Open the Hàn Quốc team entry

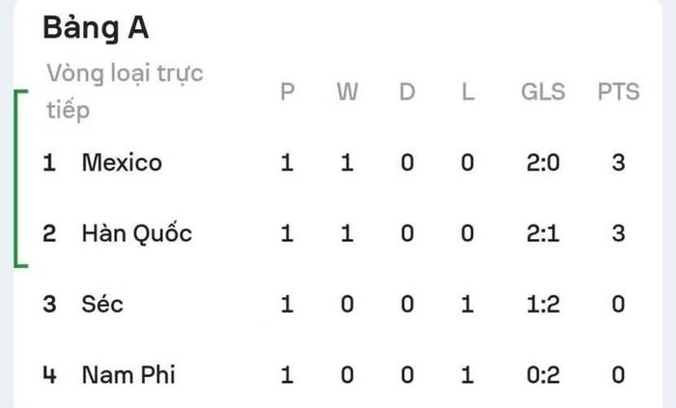point(137,233)
